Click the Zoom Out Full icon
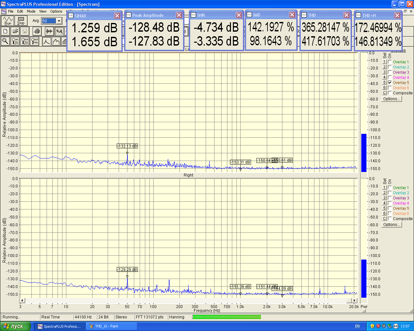 click(35, 41)
